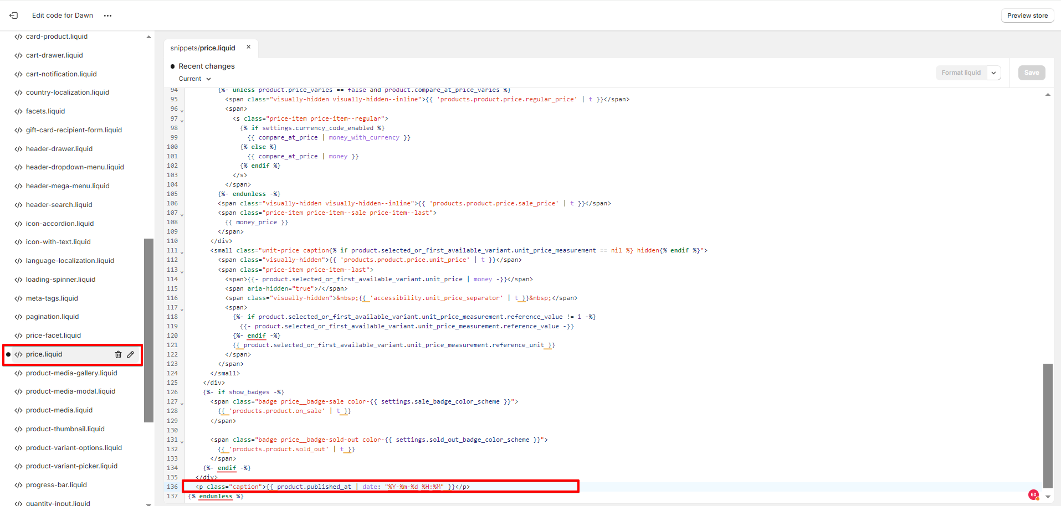The height and width of the screenshot is (506, 1061).
Task: Open meta-tags.liquid file
Action: click(x=52, y=298)
